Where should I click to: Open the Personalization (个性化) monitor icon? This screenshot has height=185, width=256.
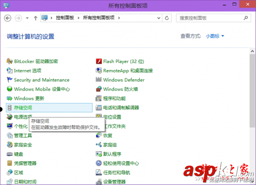click(10, 126)
